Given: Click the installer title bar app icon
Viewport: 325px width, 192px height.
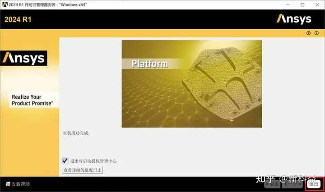Looking at the screenshot, I should click(x=5, y=5).
